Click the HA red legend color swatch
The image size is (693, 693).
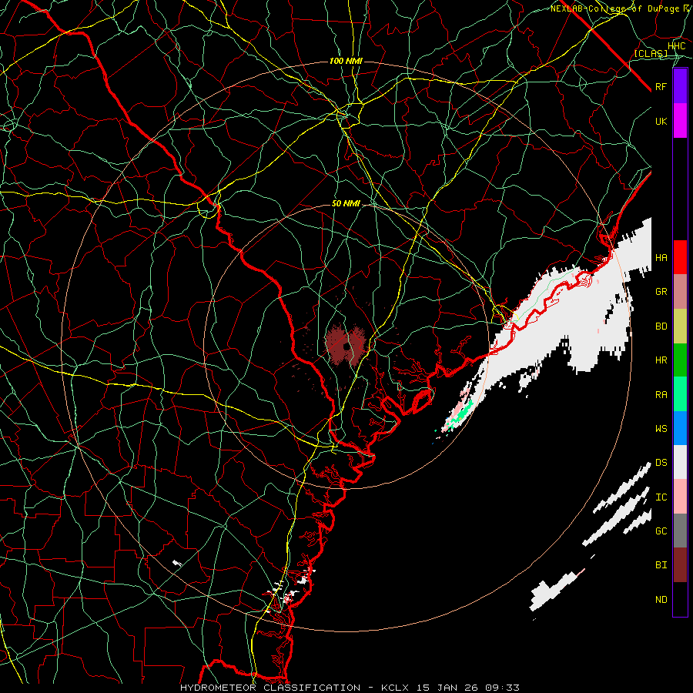(x=680, y=257)
